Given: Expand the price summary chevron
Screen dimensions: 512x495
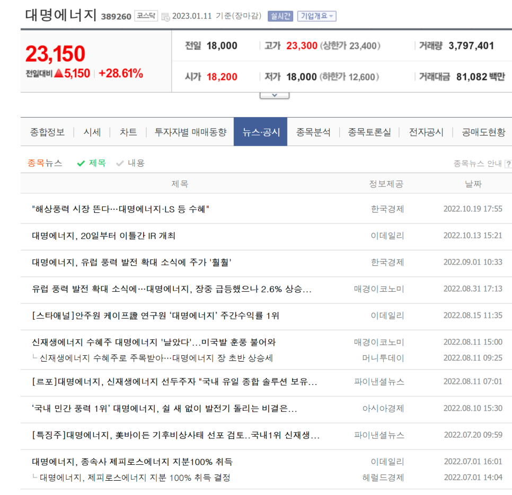Looking at the screenshot, I should 275,95.
